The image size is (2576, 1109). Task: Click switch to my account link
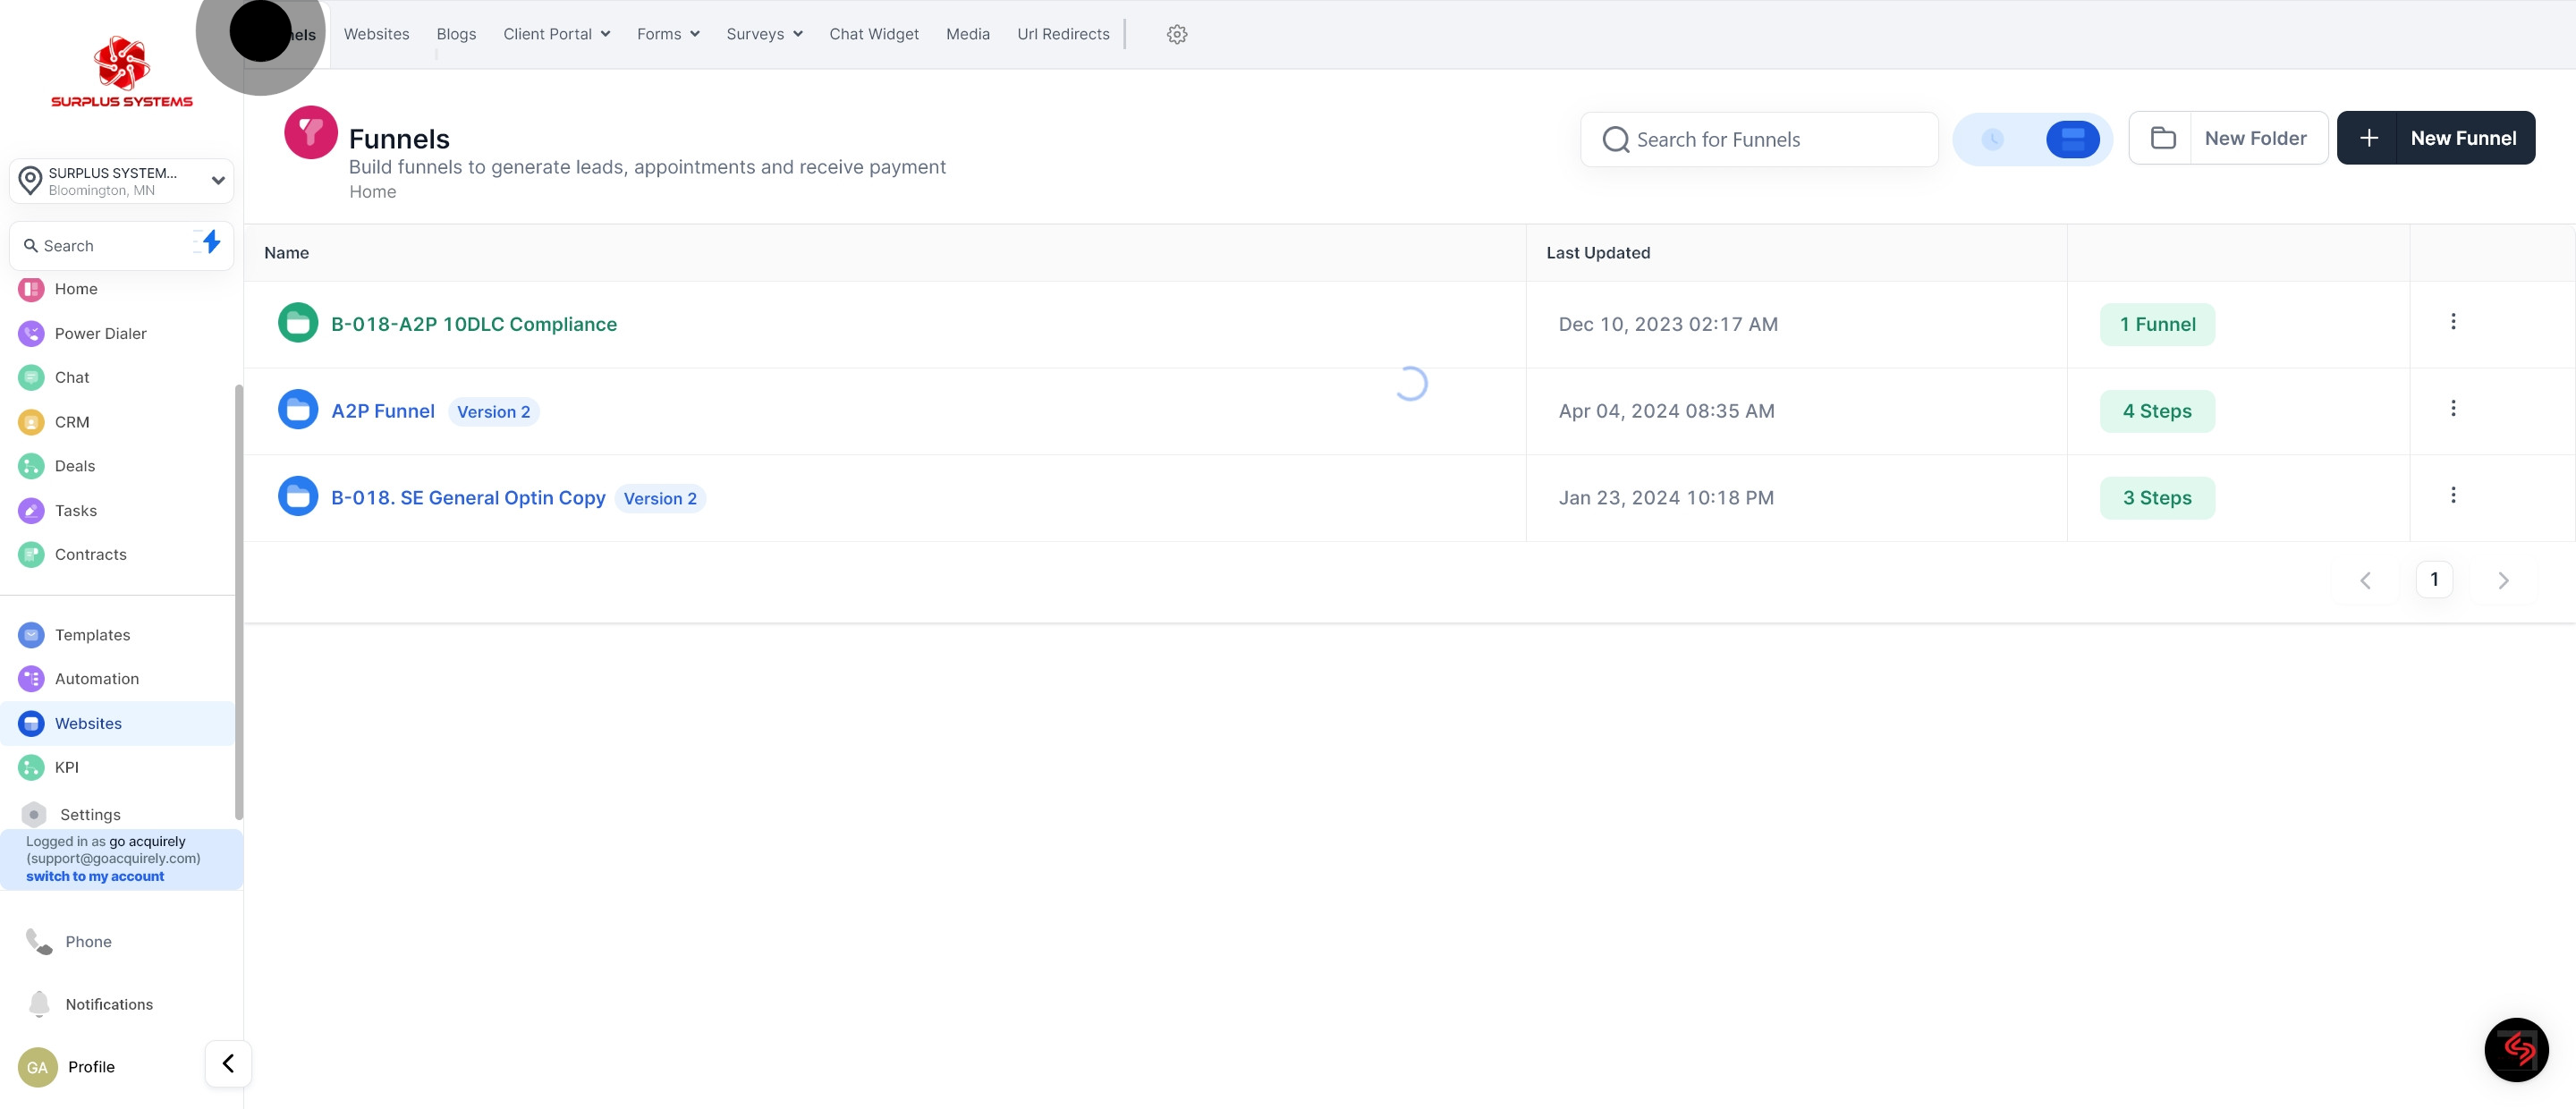point(95,876)
